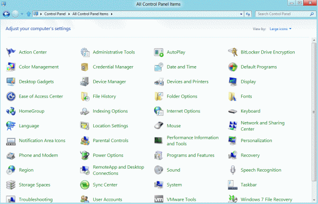Screen dimensions: 318x204
Task: Open the Power Options battery icon
Action: (x=85, y=155)
